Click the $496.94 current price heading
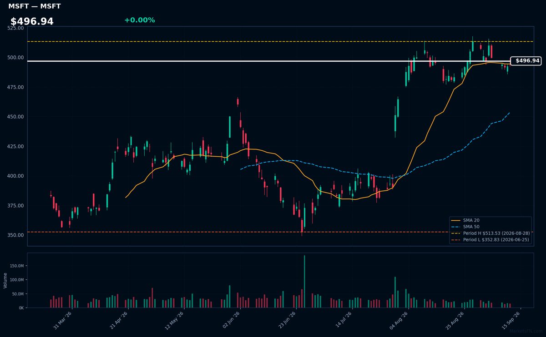The image size is (546, 337). (x=32, y=21)
